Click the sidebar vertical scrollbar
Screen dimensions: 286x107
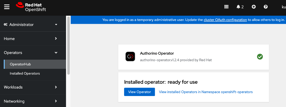tap(69, 46)
